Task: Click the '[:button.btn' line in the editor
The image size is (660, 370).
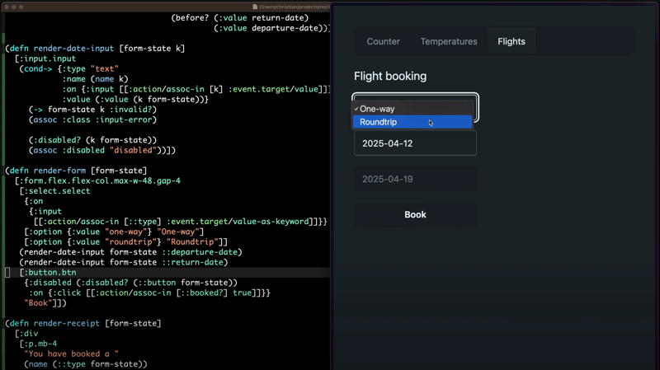Action: (x=48, y=273)
